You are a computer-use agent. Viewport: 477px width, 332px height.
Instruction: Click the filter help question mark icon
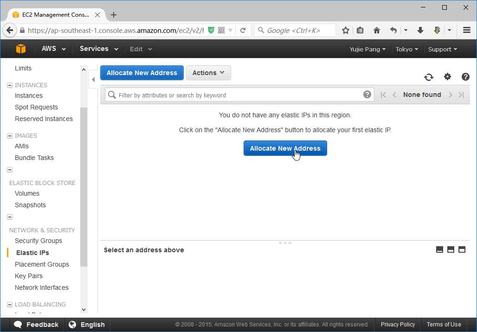367,95
